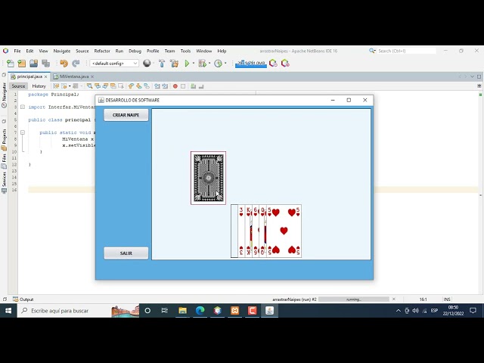Image resolution: width=484 pixels, height=363 pixels.
Task: Expand the Debug project dropdown arrow
Action: 209,64
